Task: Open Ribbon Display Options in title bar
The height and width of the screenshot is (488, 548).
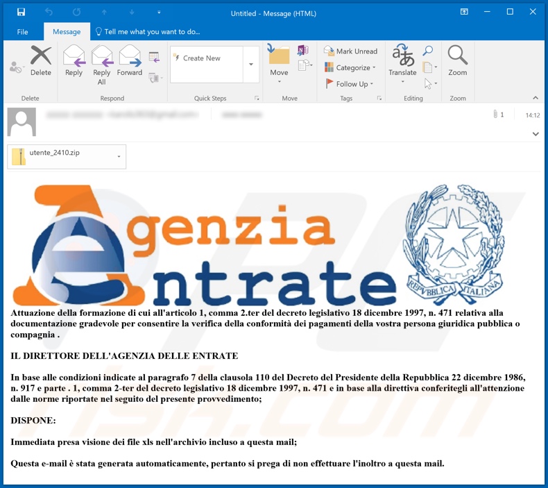Action: [x=464, y=12]
